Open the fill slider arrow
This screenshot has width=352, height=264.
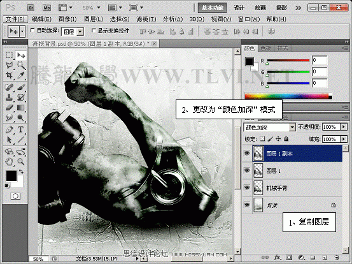(344, 139)
